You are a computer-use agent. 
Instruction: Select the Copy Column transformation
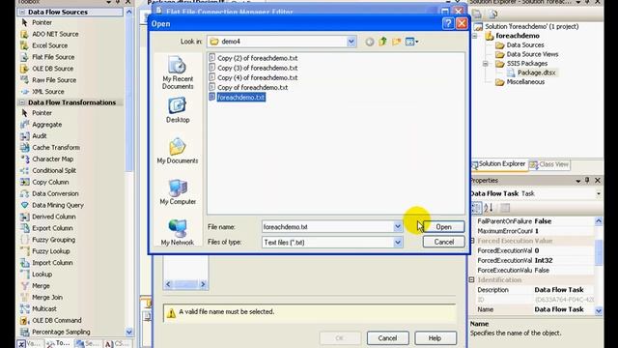point(50,182)
